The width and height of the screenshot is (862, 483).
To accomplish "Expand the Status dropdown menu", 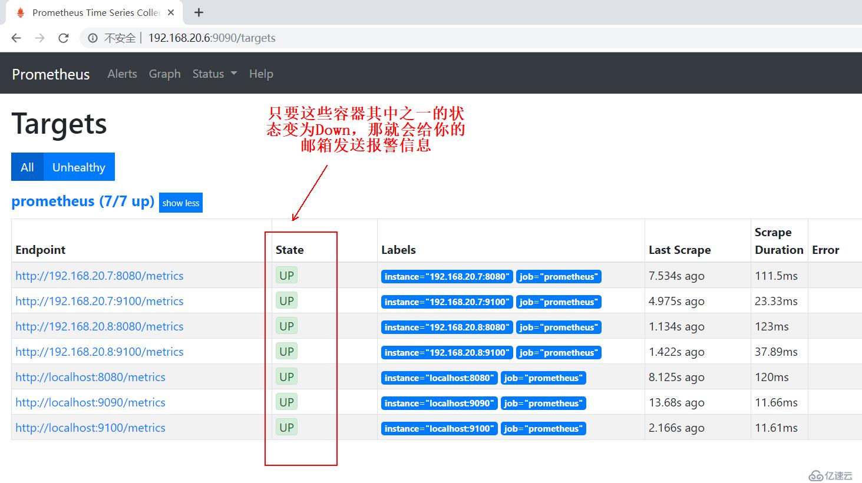I will pos(214,74).
